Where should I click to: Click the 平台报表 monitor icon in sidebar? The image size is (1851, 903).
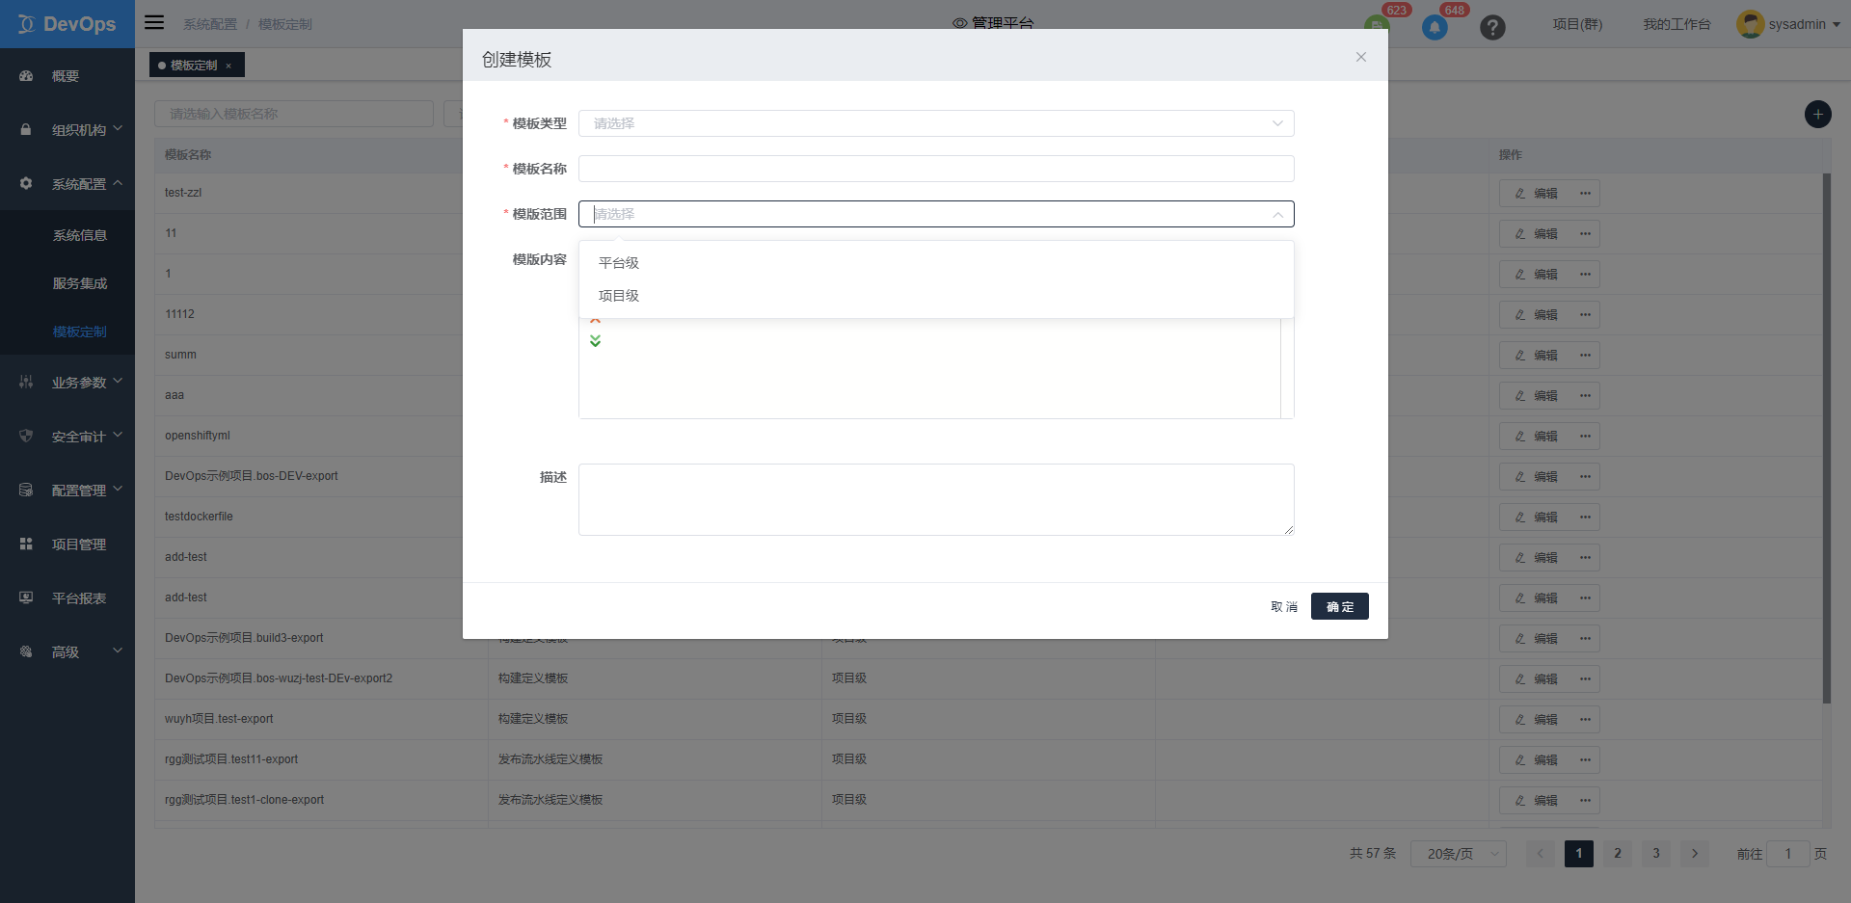(26, 598)
